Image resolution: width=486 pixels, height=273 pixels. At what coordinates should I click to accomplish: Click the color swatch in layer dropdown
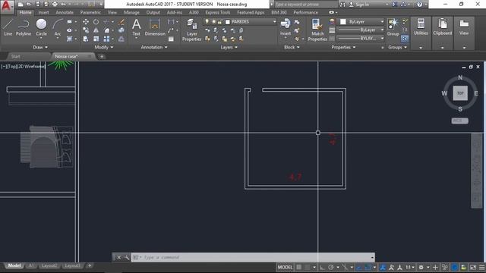(228, 22)
